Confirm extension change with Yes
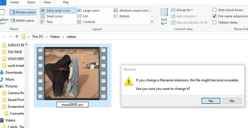Image resolution: width=248 pixels, height=128 pixels. [x=211, y=101]
